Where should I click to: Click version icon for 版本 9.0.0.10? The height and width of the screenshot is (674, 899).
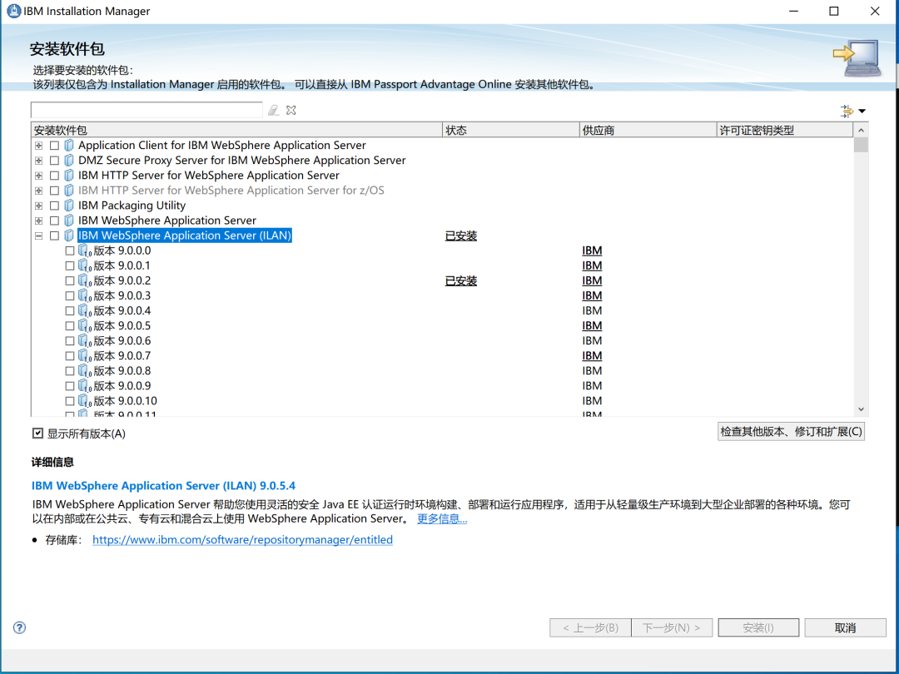(x=85, y=400)
